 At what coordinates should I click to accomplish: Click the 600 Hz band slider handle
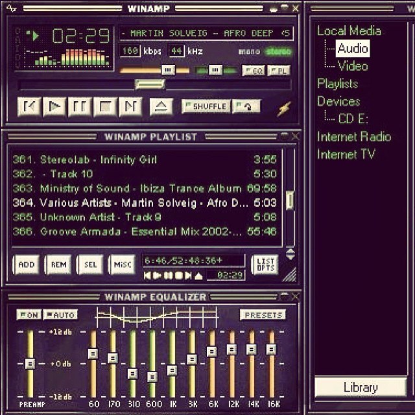(x=152, y=377)
